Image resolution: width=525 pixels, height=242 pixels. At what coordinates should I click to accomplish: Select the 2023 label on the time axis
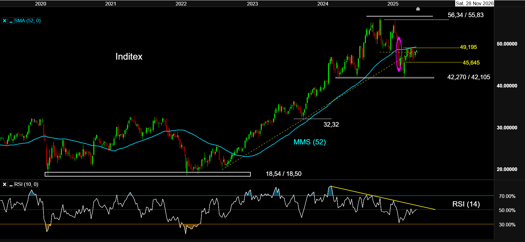coord(252,4)
